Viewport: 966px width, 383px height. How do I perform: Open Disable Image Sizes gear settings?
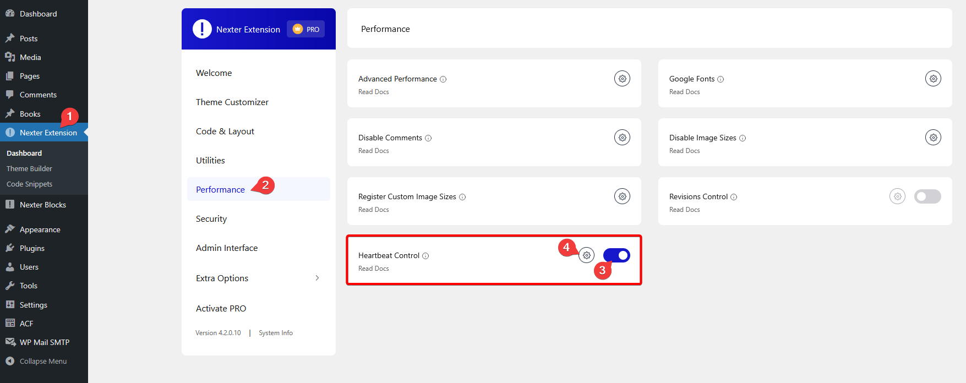coord(933,138)
